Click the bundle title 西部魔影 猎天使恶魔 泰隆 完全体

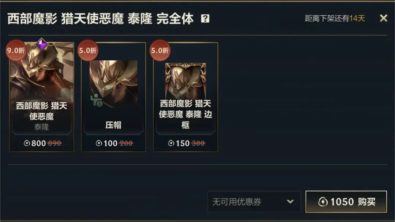pos(101,19)
